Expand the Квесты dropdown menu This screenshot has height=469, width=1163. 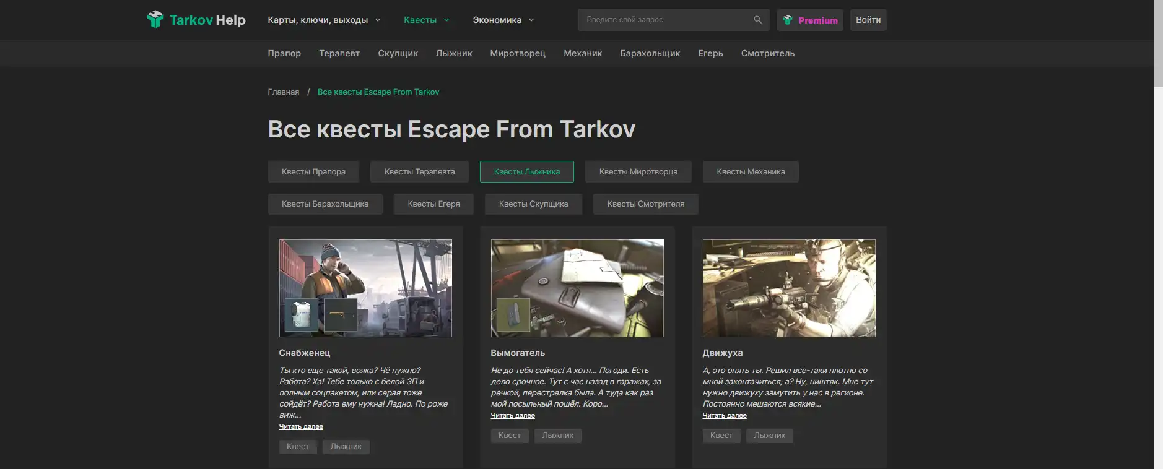point(426,20)
